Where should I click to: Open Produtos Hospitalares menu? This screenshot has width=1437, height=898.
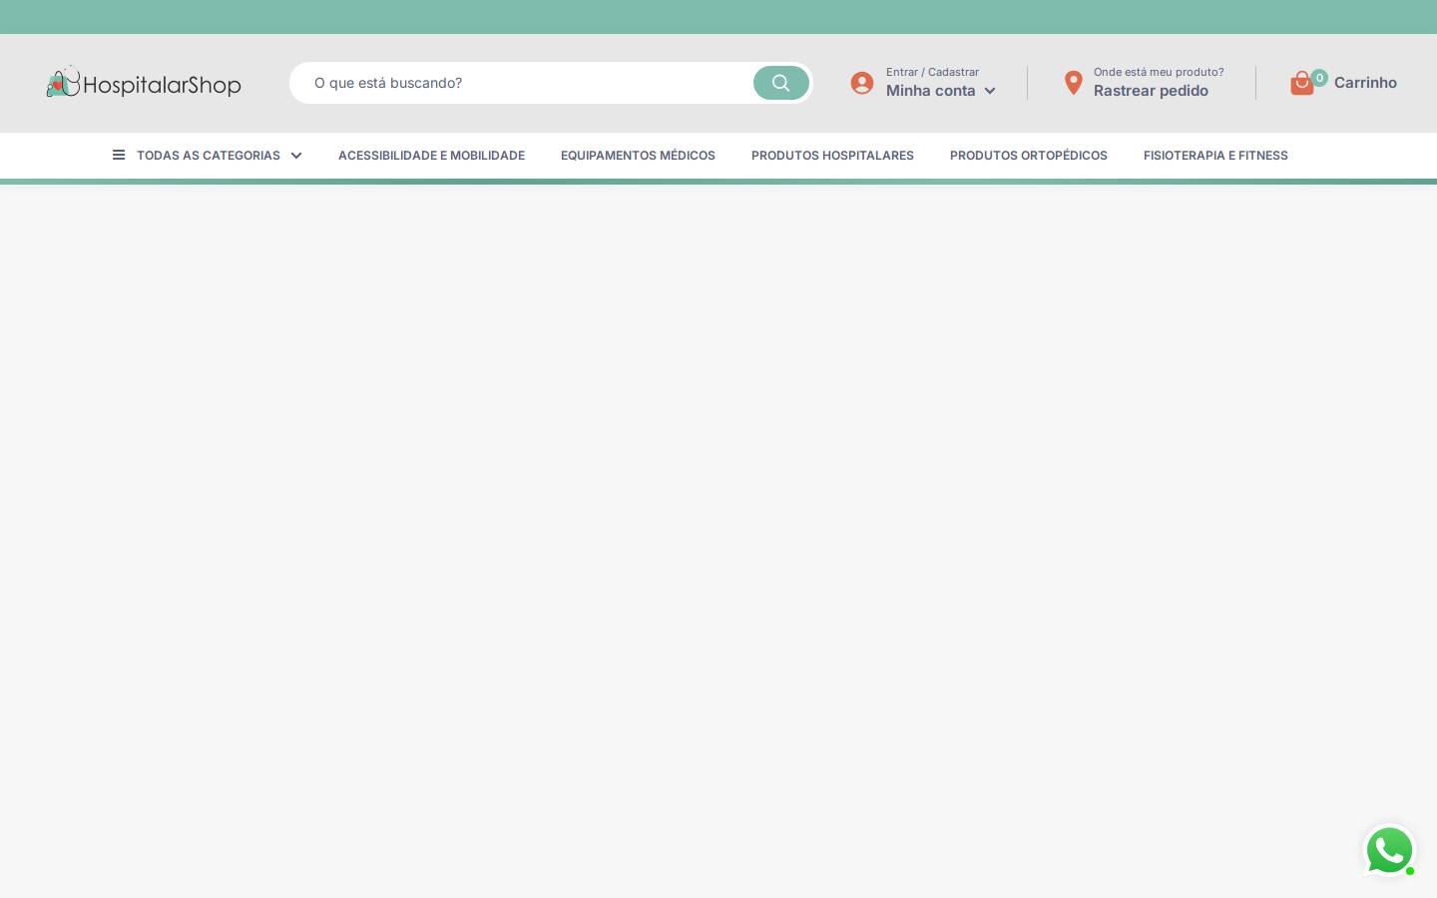(832, 156)
